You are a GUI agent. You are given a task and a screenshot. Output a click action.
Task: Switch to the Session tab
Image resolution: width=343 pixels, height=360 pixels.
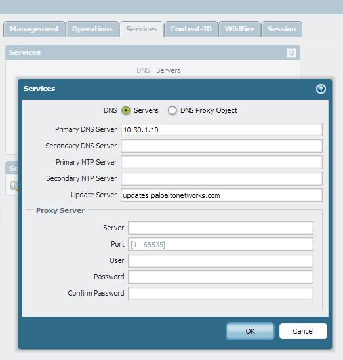pyautogui.click(x=282, y=29)
